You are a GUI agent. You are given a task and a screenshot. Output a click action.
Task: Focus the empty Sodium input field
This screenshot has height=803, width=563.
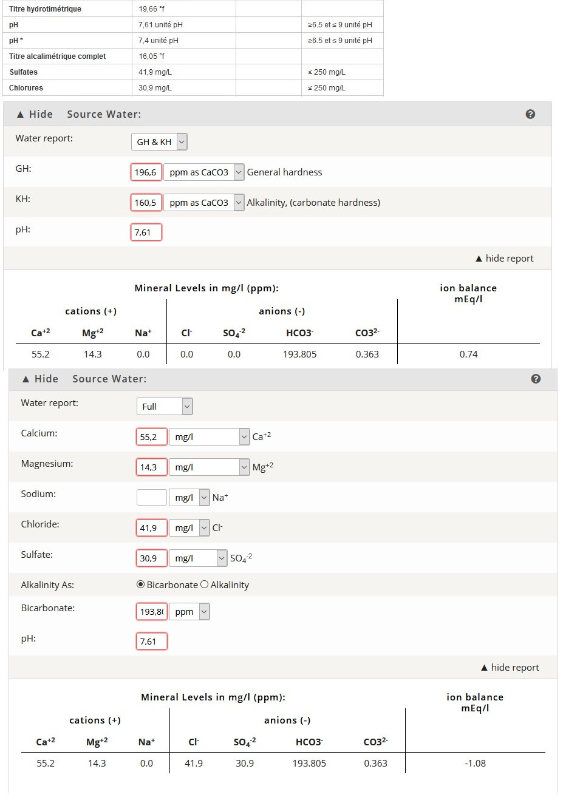click(152, 497)
